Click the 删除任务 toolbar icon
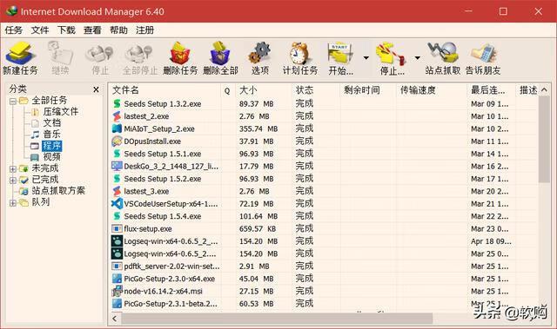The image size is (557, 329). [x=180, y=54]
